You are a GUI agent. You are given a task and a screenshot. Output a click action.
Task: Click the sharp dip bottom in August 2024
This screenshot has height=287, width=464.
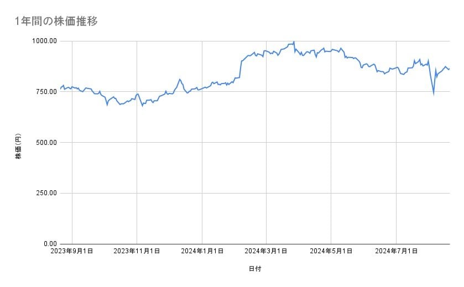[434, 93]
